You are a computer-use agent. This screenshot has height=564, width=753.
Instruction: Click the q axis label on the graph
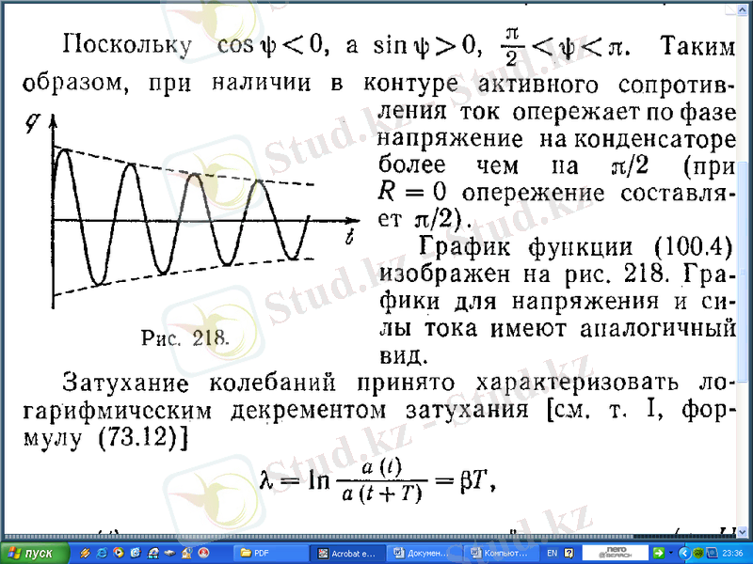click(x=32, y=124)
